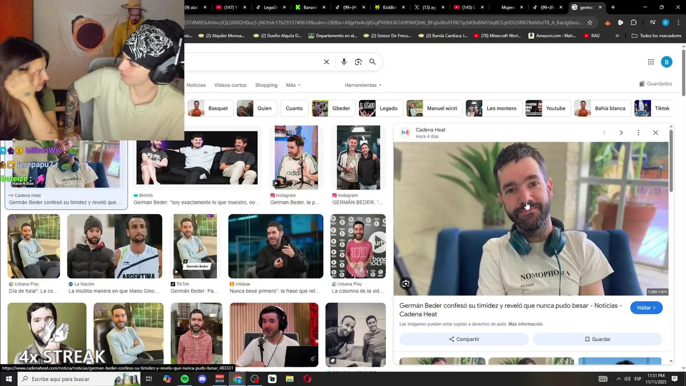The image size is (686, 386).
Task: Open File Explorer from taskbar
Action: pos(289,379)
